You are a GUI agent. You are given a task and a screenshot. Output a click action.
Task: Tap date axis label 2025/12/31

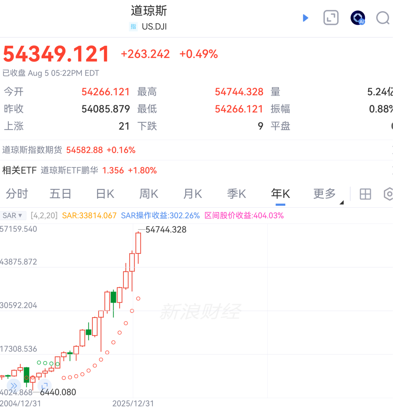[133, 403]
